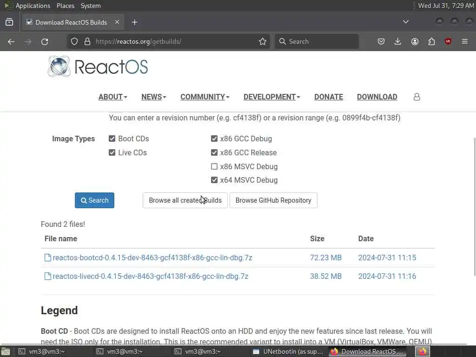This screenshot has height=357, width=476.
Task: Click the 38.52 MB size cell
Action: pos(326,276)
